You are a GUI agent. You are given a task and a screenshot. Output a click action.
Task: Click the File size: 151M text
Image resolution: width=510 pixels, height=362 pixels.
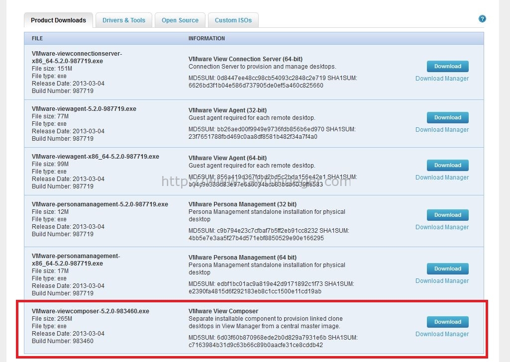52,69
